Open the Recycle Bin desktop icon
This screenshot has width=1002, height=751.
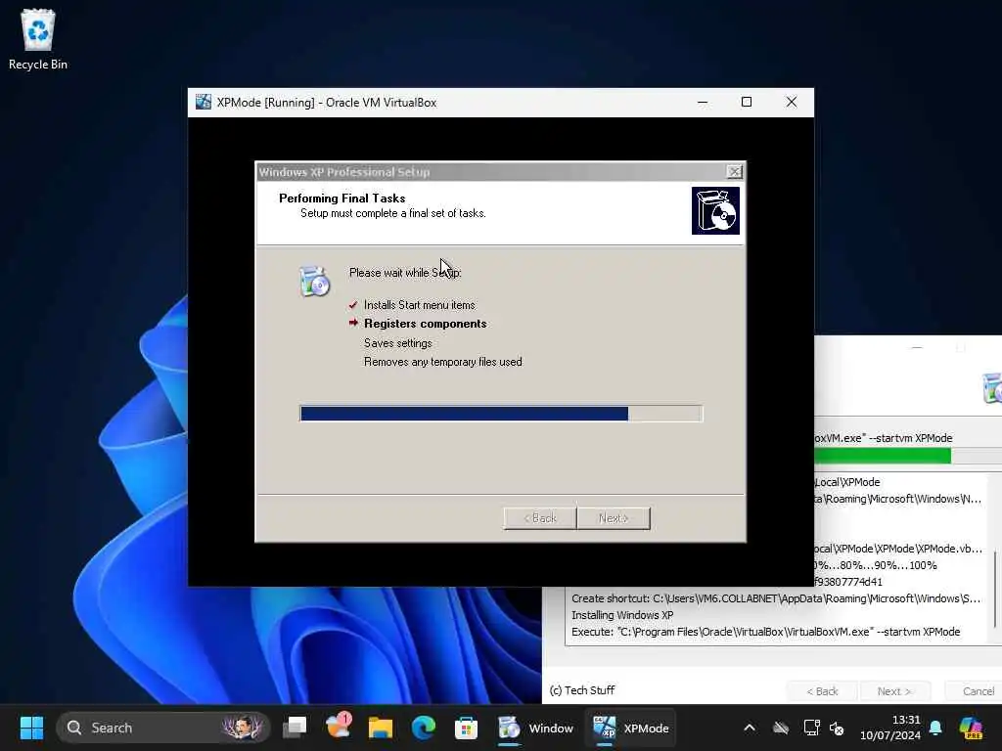click(x=38, y=39)
